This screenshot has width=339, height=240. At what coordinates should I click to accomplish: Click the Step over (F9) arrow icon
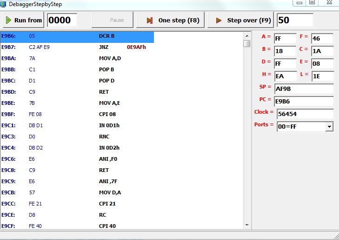click(x=218, y=21)
